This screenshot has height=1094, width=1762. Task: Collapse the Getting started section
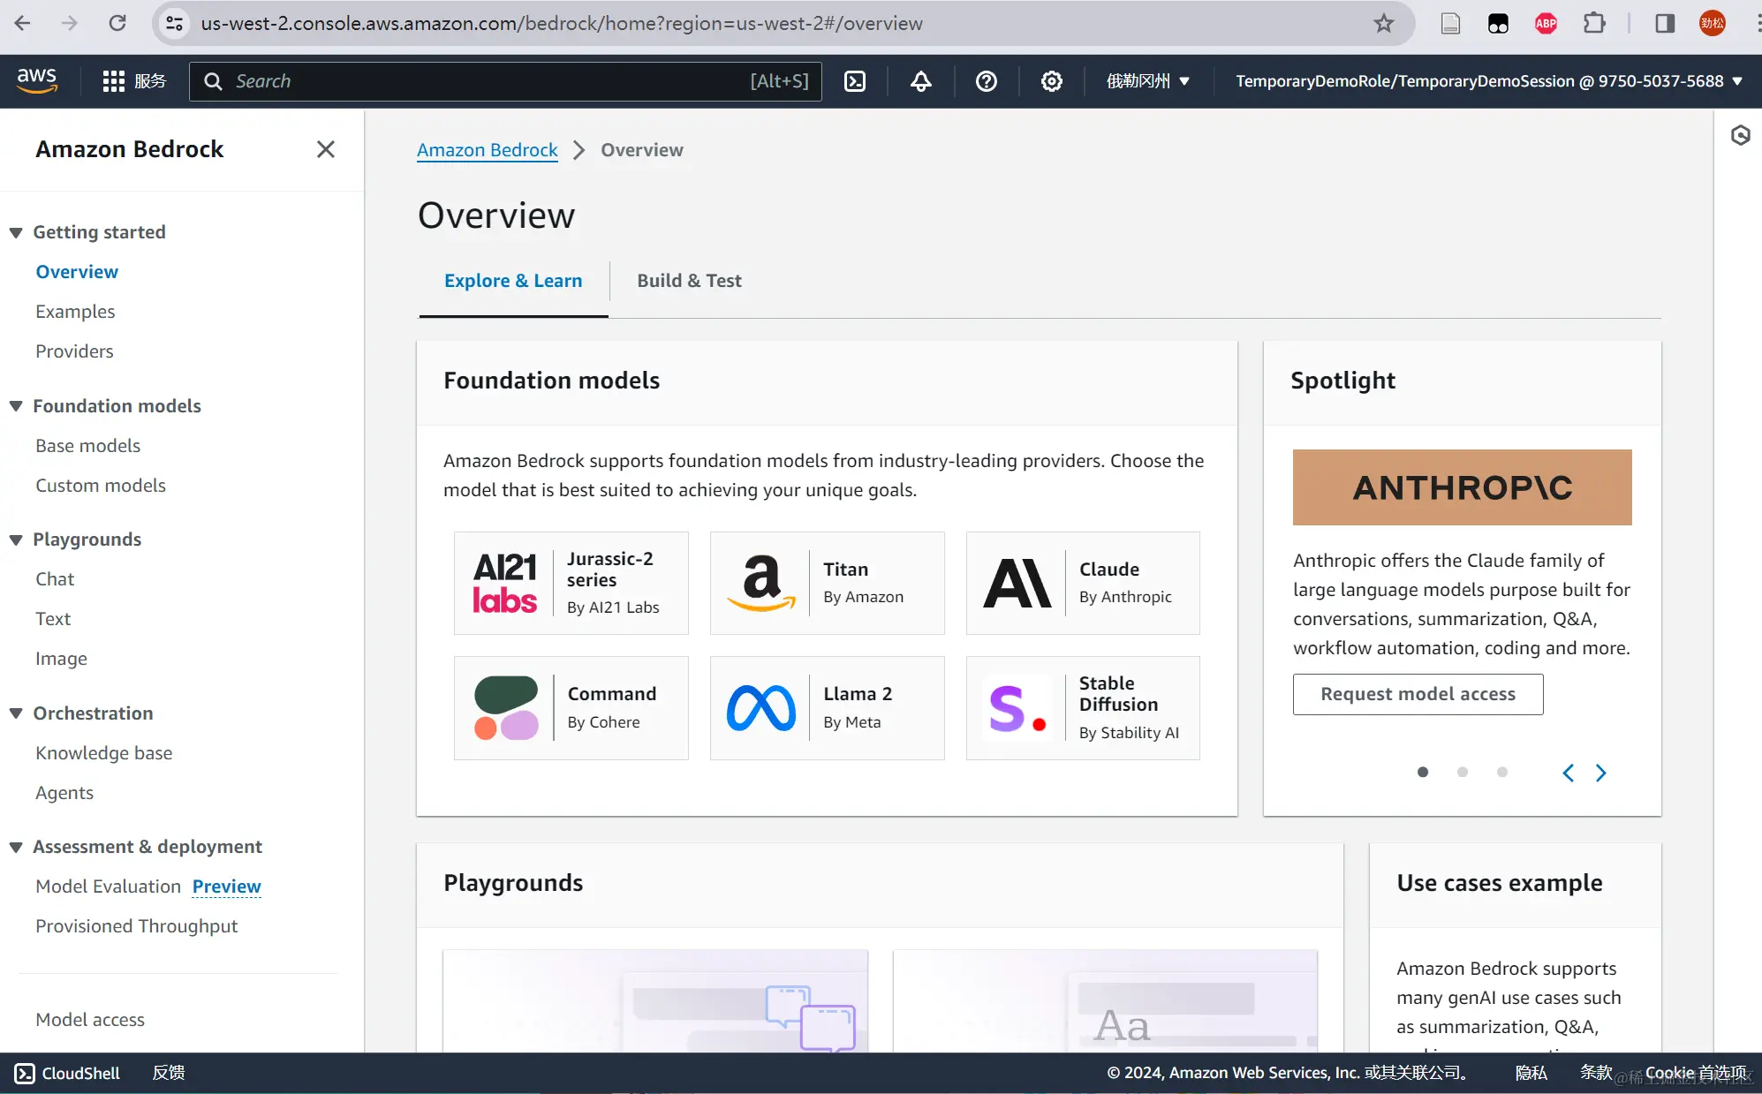(16, 232)
